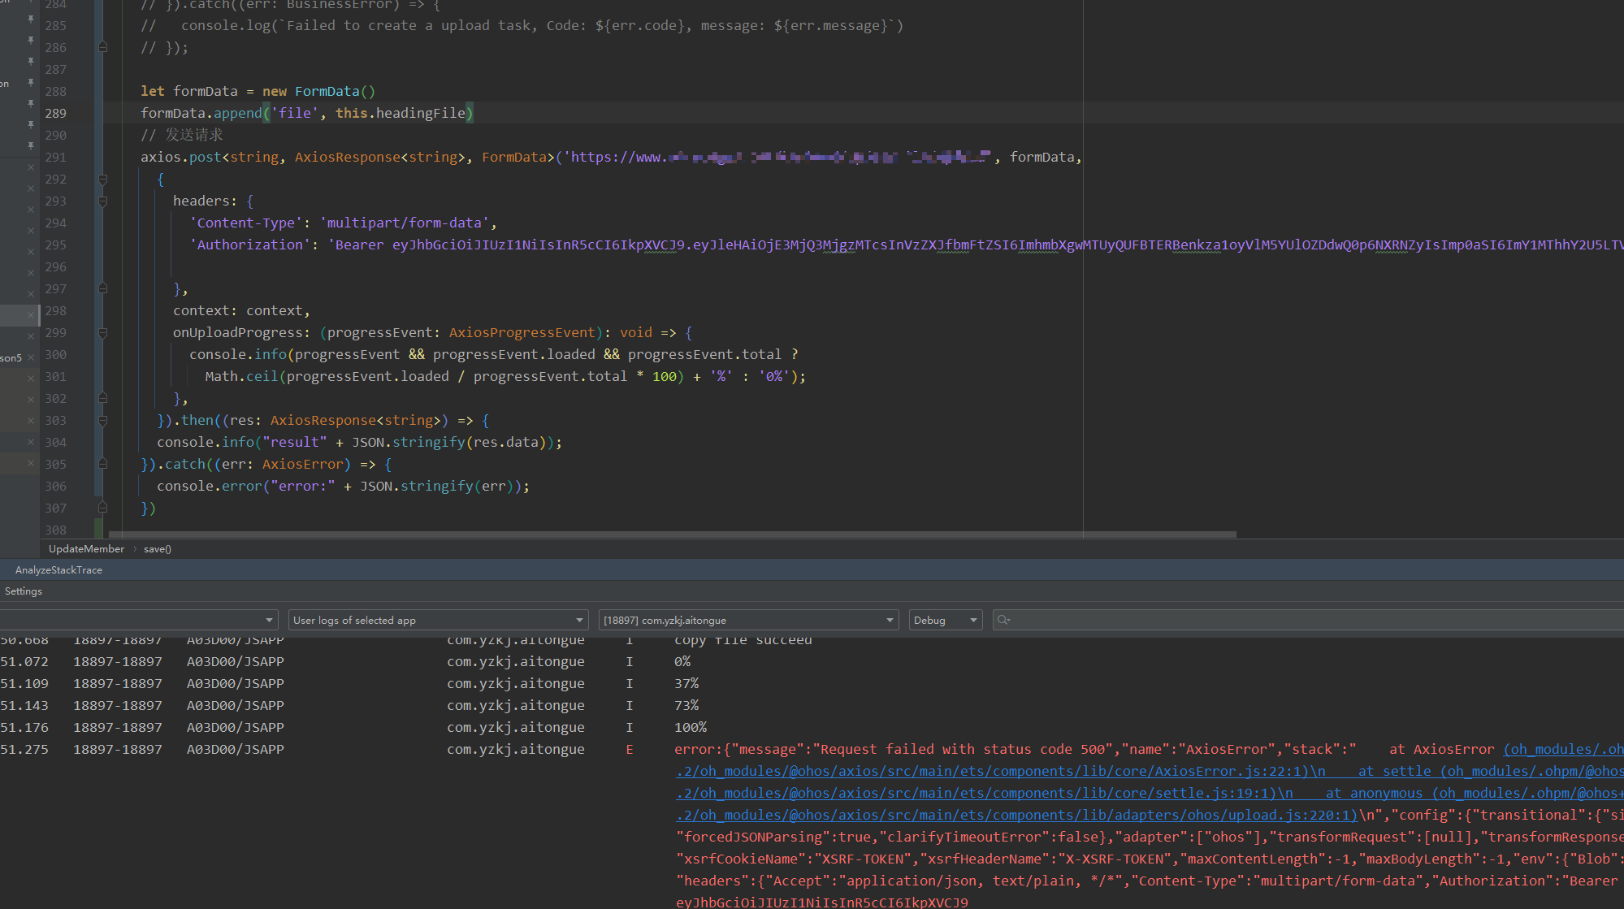This screenshot has height=909, width=1624.
Task: Open the 'at settle (oh_modules' link
Action: 1491,771
